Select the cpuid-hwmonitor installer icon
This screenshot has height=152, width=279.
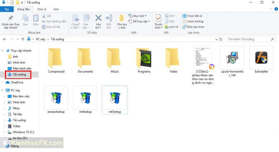point(232,58)
